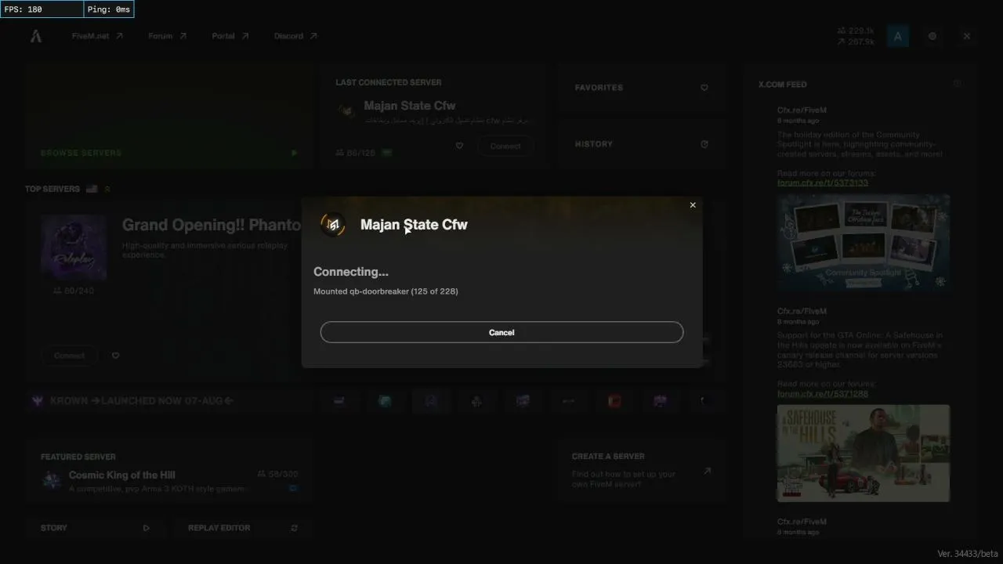Expand the Top Servers locale chevron
This screenshot has height=564, width=1003.
pos(107,189)
